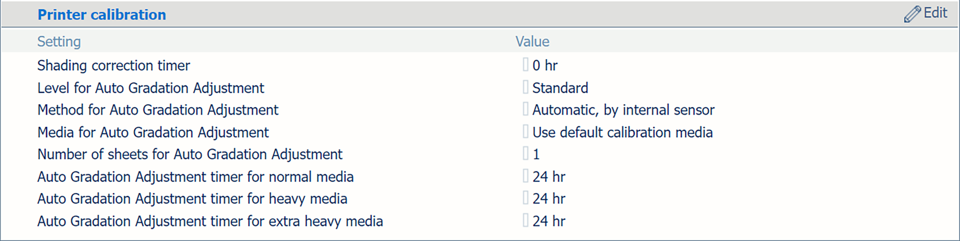Click the icon before Automatic, by internal sensor

(525, 109)
